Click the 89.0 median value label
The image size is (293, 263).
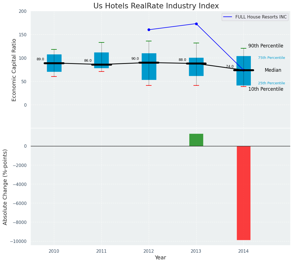click(40, 59)
